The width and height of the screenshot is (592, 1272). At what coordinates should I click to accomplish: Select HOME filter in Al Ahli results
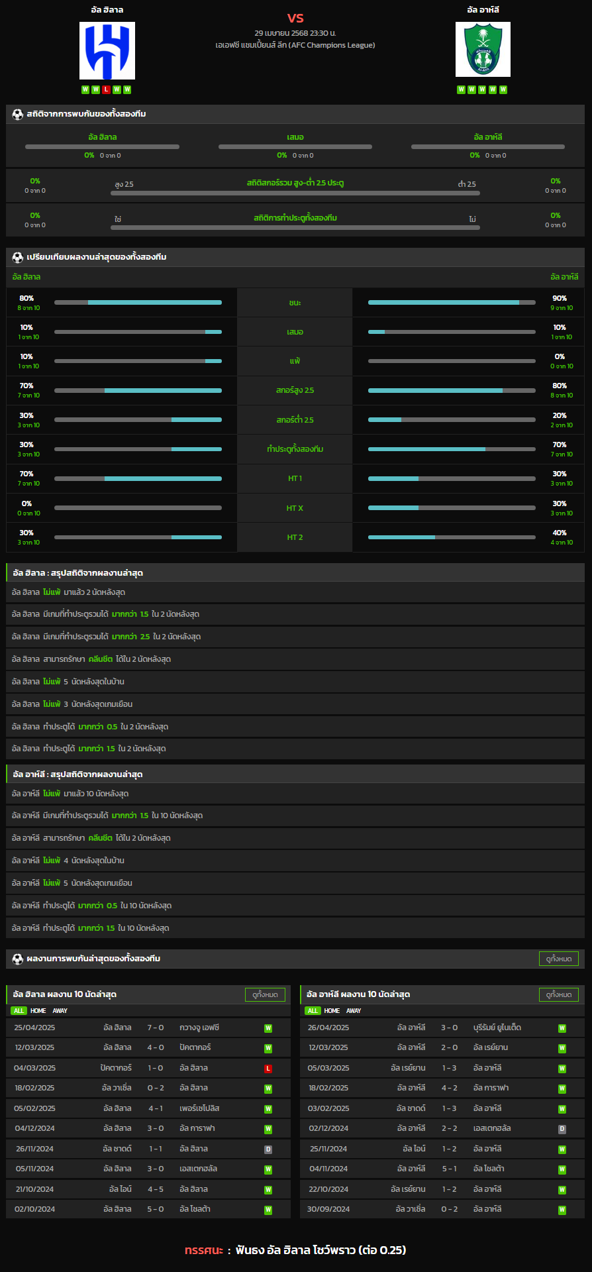(332, 1011)
